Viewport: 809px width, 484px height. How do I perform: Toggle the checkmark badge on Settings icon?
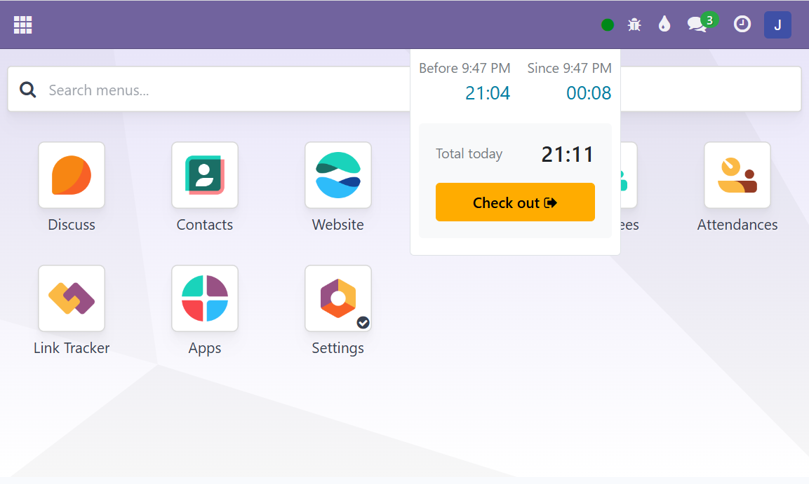coord(363,323)
